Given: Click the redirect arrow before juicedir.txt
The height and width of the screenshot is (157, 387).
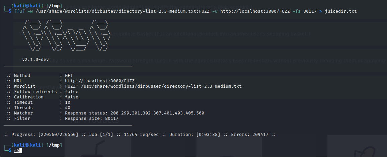Looking at the screenshot, I should [x=321, y=11].
